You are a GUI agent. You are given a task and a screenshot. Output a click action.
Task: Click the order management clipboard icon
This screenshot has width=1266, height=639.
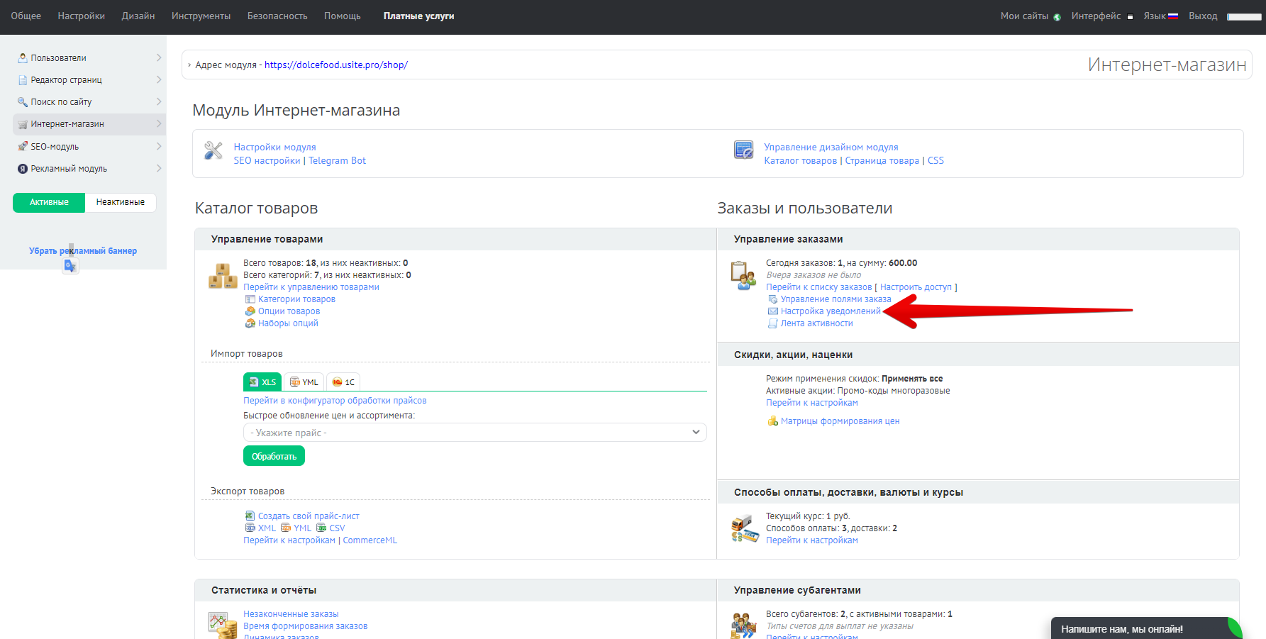(743, 275)
